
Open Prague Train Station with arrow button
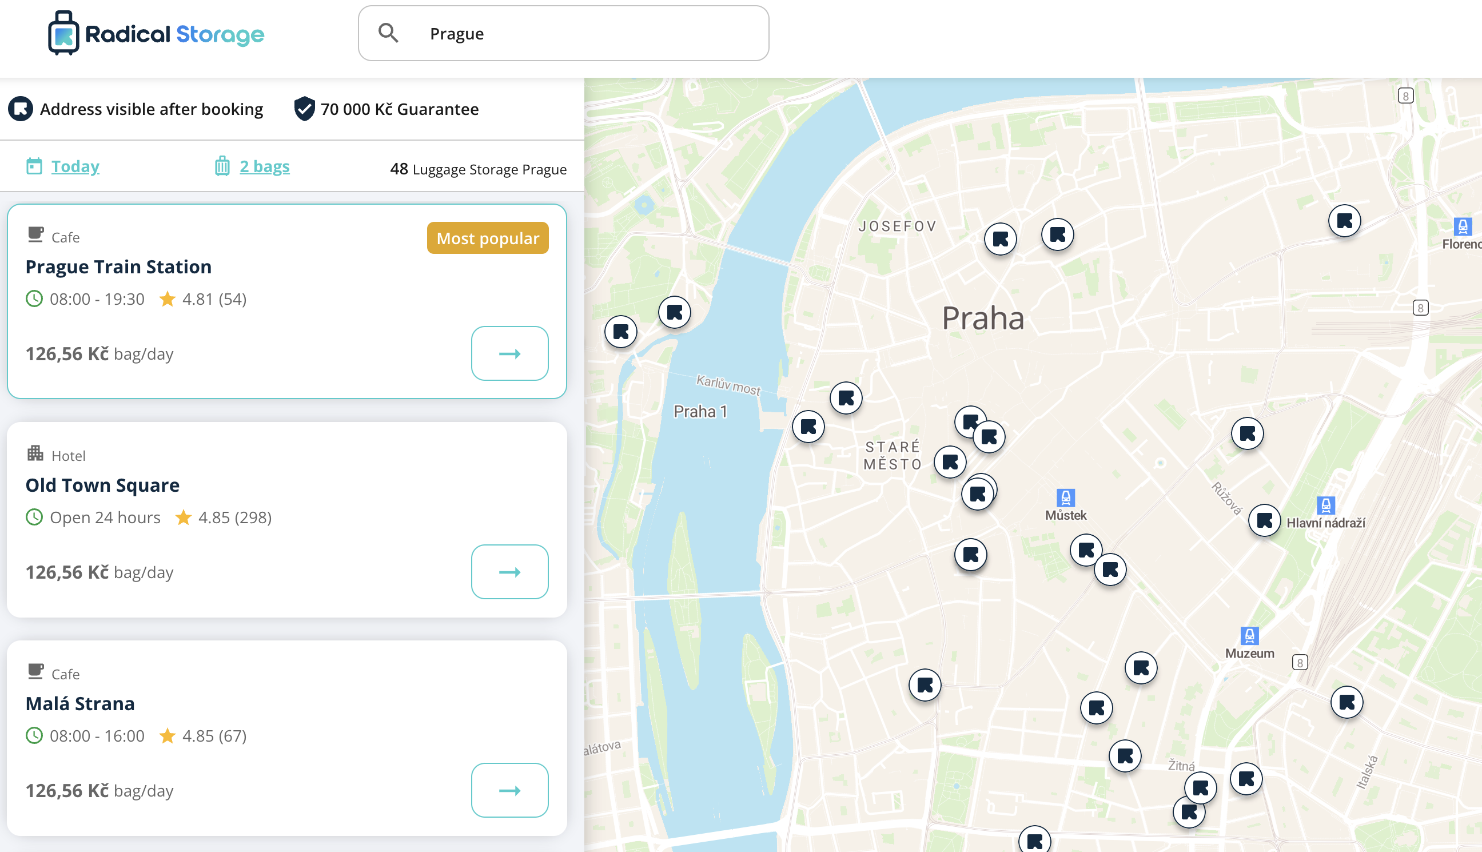pos(509,353)
